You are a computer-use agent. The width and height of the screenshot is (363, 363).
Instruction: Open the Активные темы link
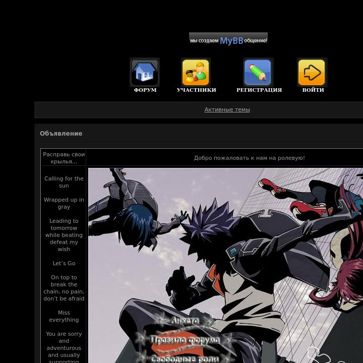(227, 109)
